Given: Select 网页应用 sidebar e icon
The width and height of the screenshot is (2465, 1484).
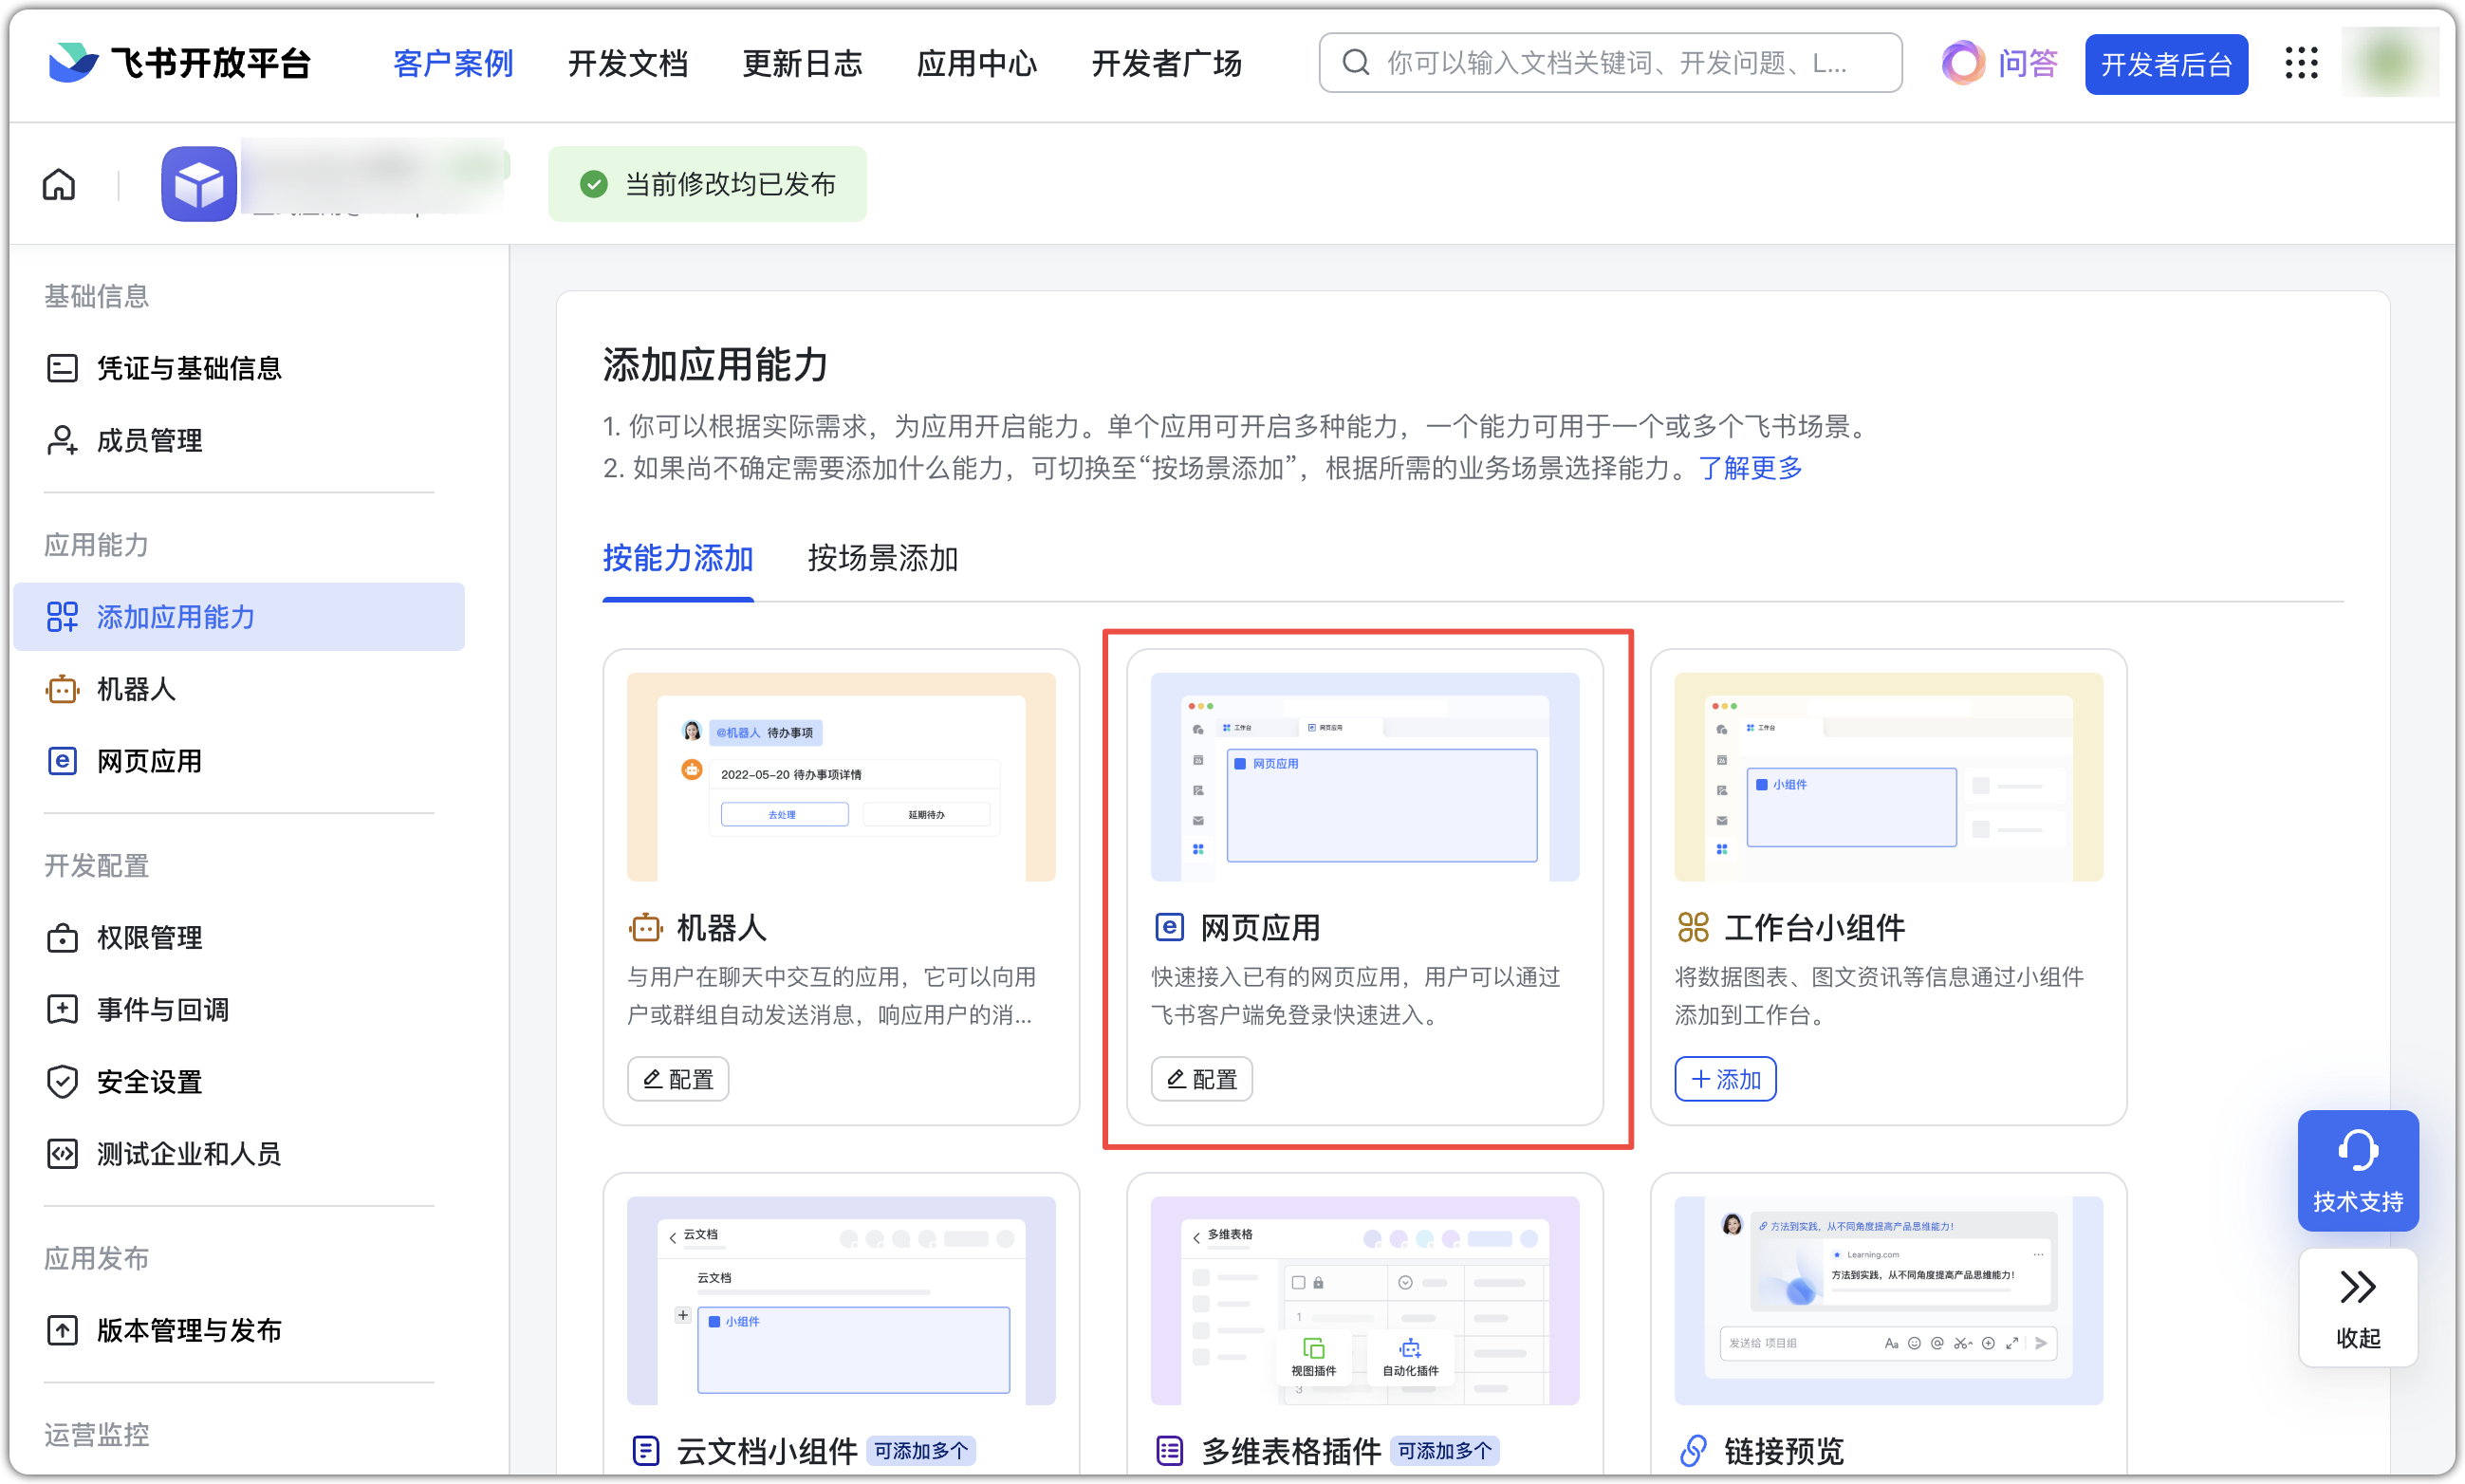Looking at the screenshot, I should click(62, 761).
